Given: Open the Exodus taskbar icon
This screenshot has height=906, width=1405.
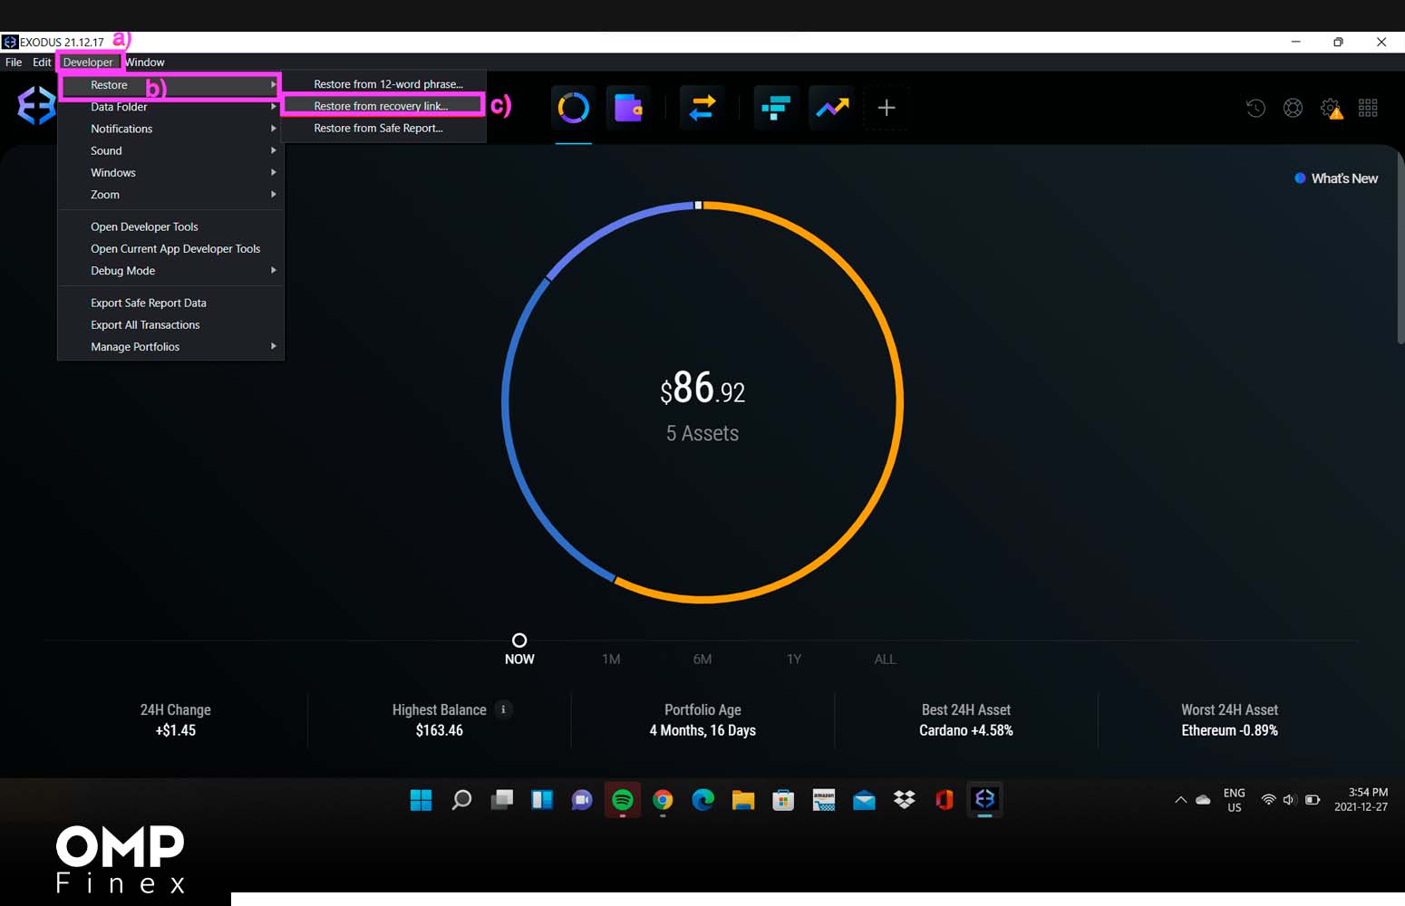Looking at the screenshot, I should pyautogui.click(x=984, y=799).
